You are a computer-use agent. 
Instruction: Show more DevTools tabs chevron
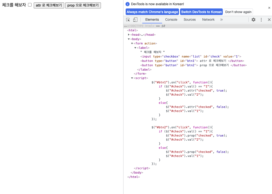click(x=221, y=20)
